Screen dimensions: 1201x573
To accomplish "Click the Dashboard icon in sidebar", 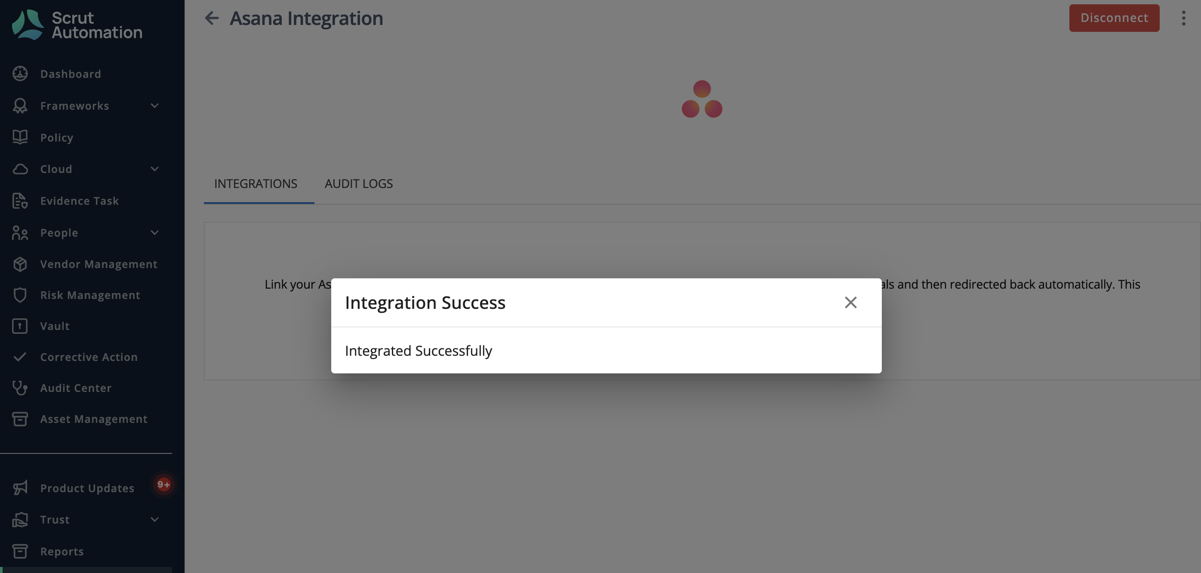I will point(20,74).
